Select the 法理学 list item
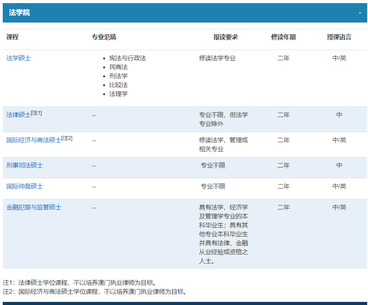 click(x=118, y=94)
